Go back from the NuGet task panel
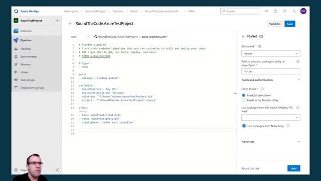This screenshot has width=321, height=181. (x=243, y=37)
